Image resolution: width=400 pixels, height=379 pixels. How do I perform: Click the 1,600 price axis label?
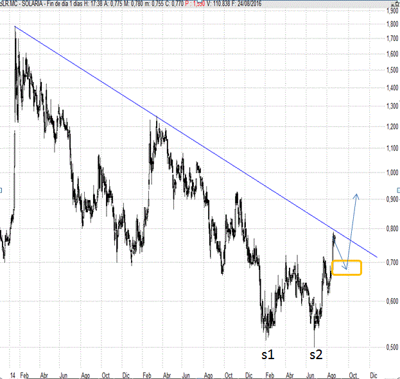point(392,54)
